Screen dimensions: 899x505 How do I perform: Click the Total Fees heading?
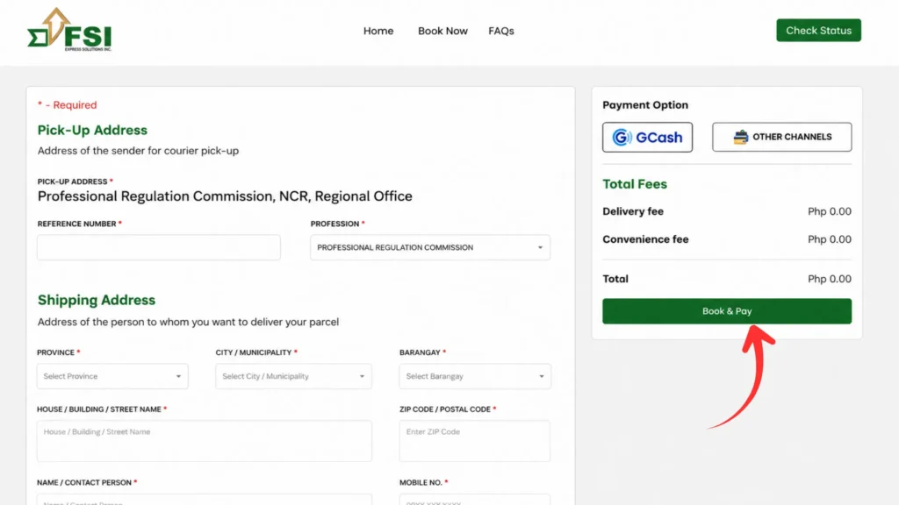(635, 184)
